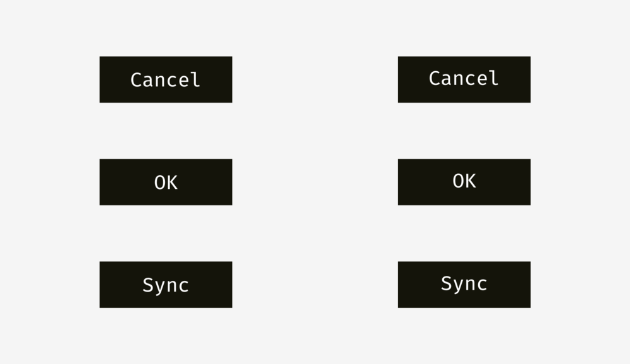Screen dimensions: 630x364
Task: Trigger the right-side Sync black button
Action: point(464,285)
